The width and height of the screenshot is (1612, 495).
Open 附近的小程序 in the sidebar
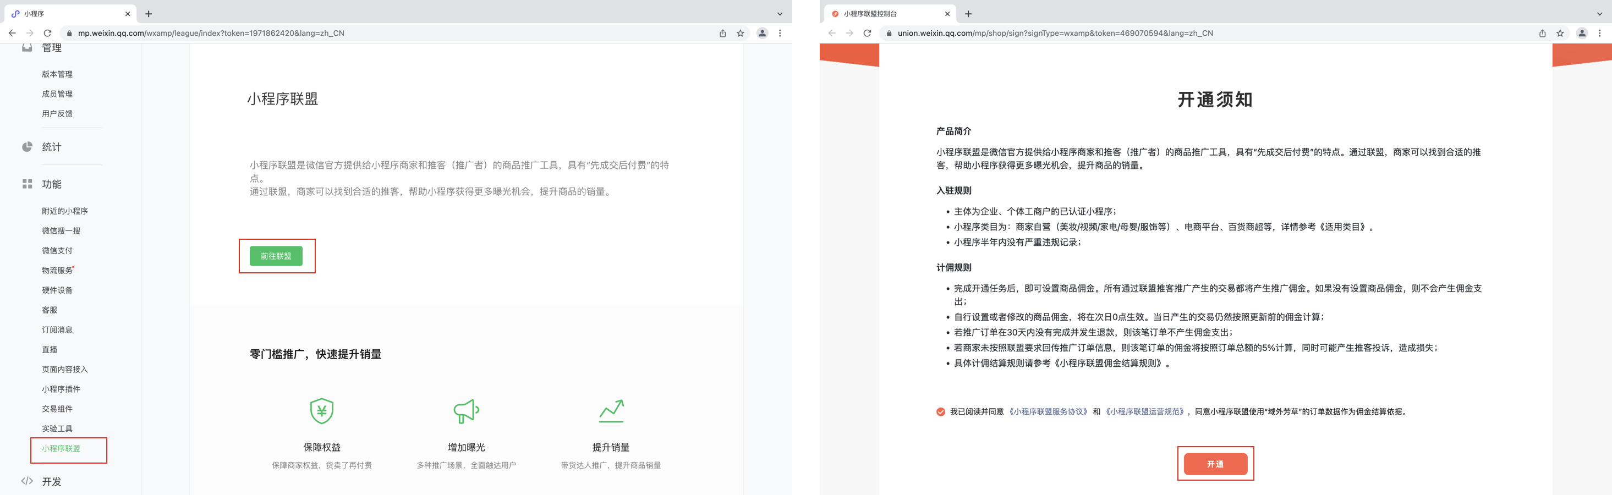(x=64, y=211)
